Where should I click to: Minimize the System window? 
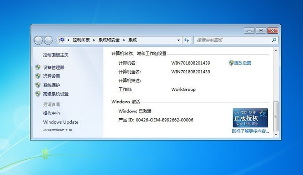tap(249, 31)
